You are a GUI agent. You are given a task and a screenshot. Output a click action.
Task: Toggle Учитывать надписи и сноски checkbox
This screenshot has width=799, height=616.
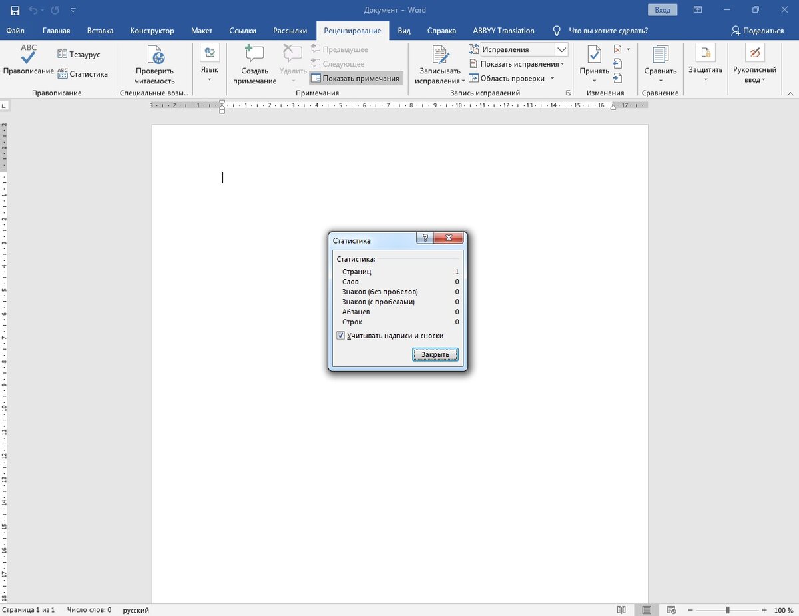pos(341,336)
